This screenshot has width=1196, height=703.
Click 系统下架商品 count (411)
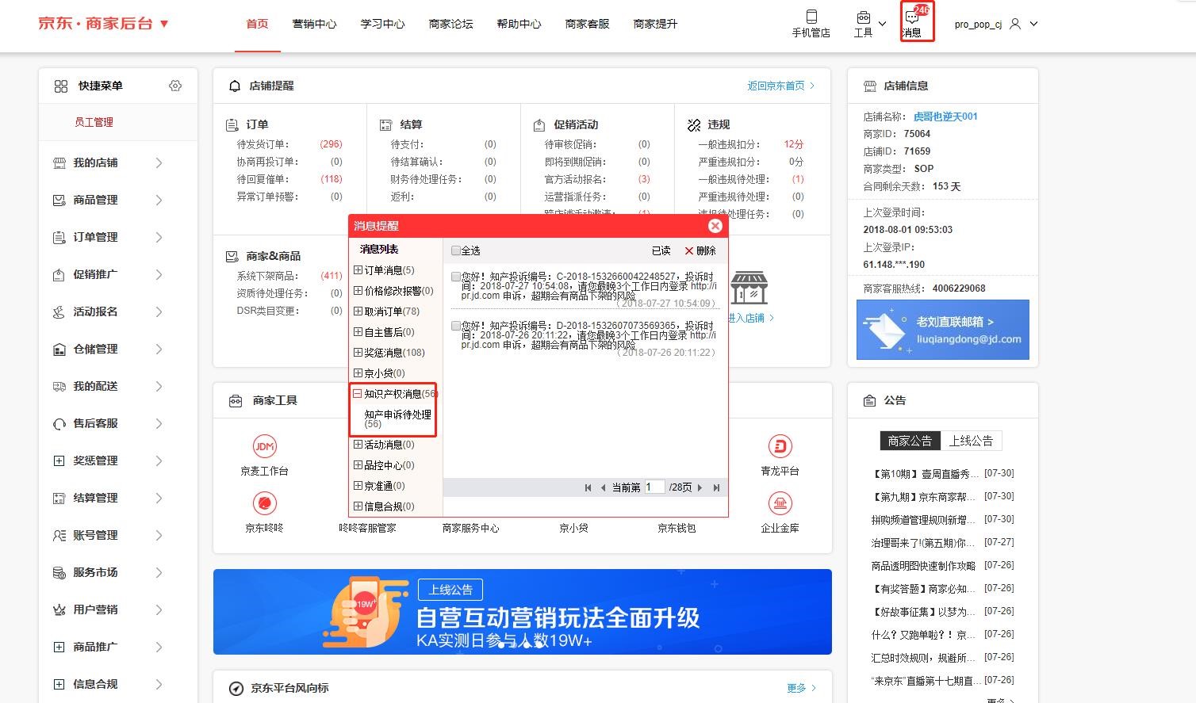331,276
